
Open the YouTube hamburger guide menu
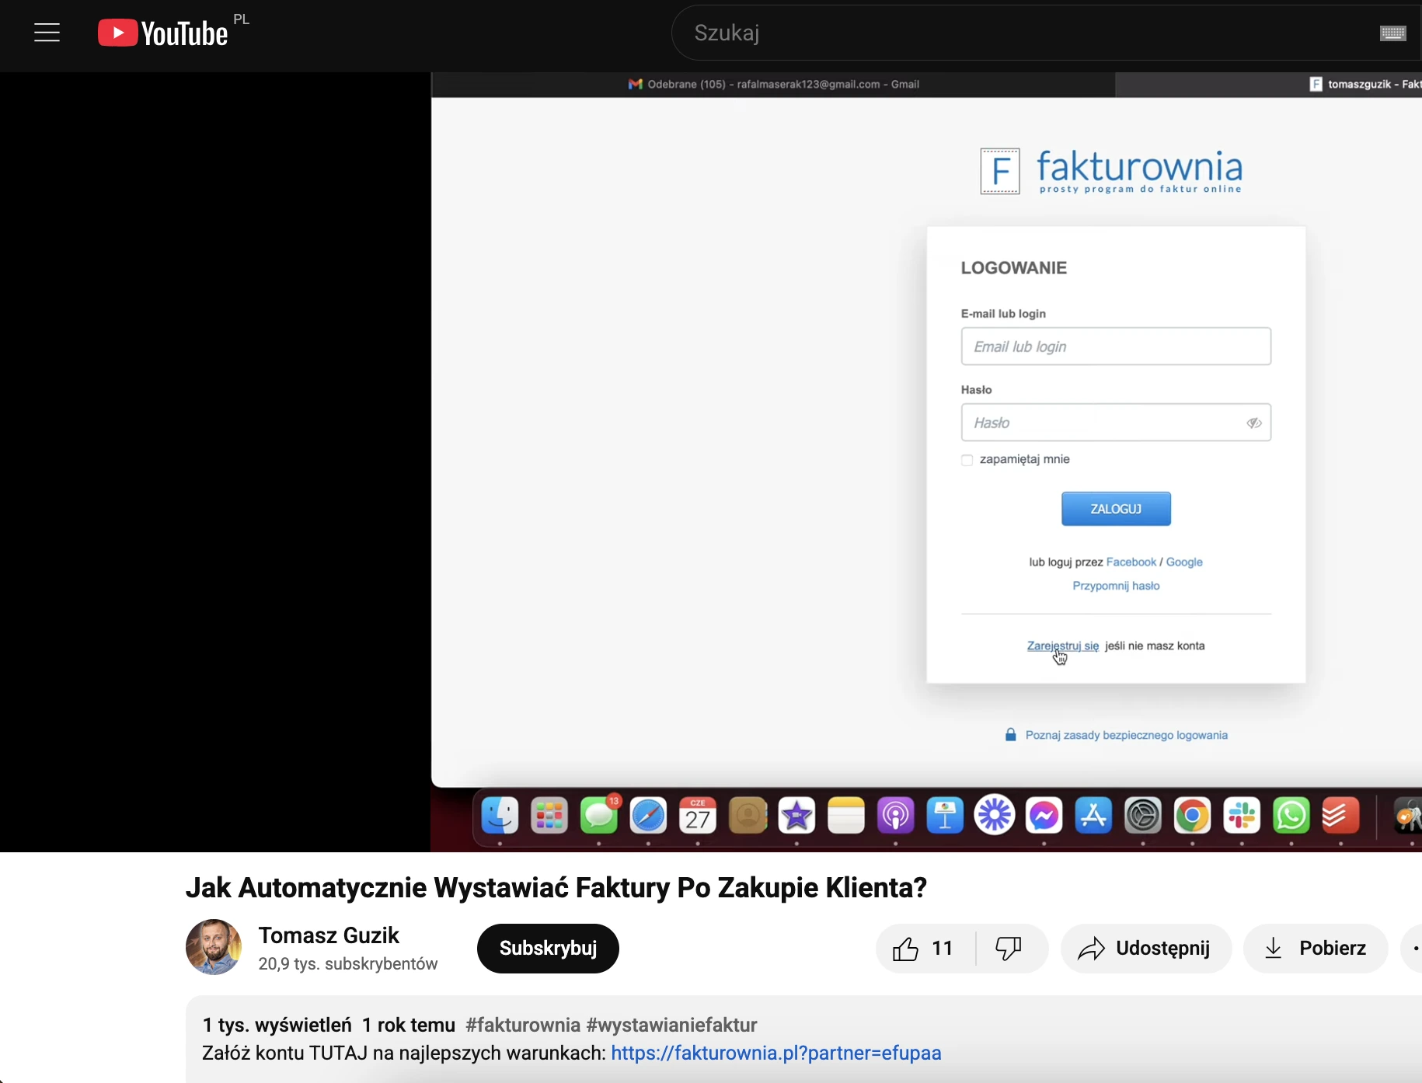click(x=47, y=33)
